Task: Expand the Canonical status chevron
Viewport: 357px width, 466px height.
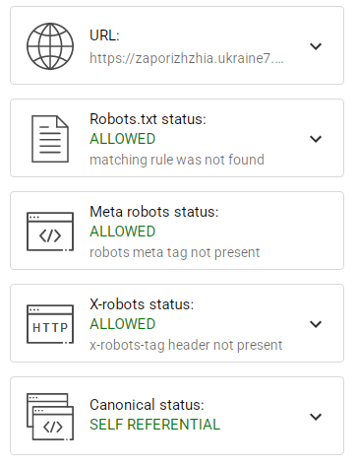Action: (x=316, y=417)
